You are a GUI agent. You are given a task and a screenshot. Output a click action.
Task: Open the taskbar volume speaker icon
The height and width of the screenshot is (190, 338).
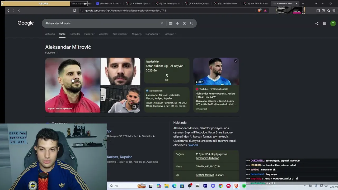click(x=326, y=186)
